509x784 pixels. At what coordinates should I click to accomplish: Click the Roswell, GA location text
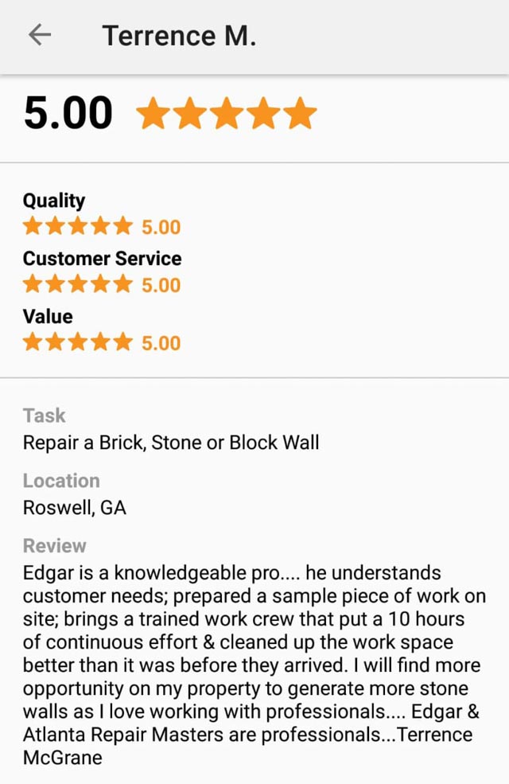click(75, 508)
